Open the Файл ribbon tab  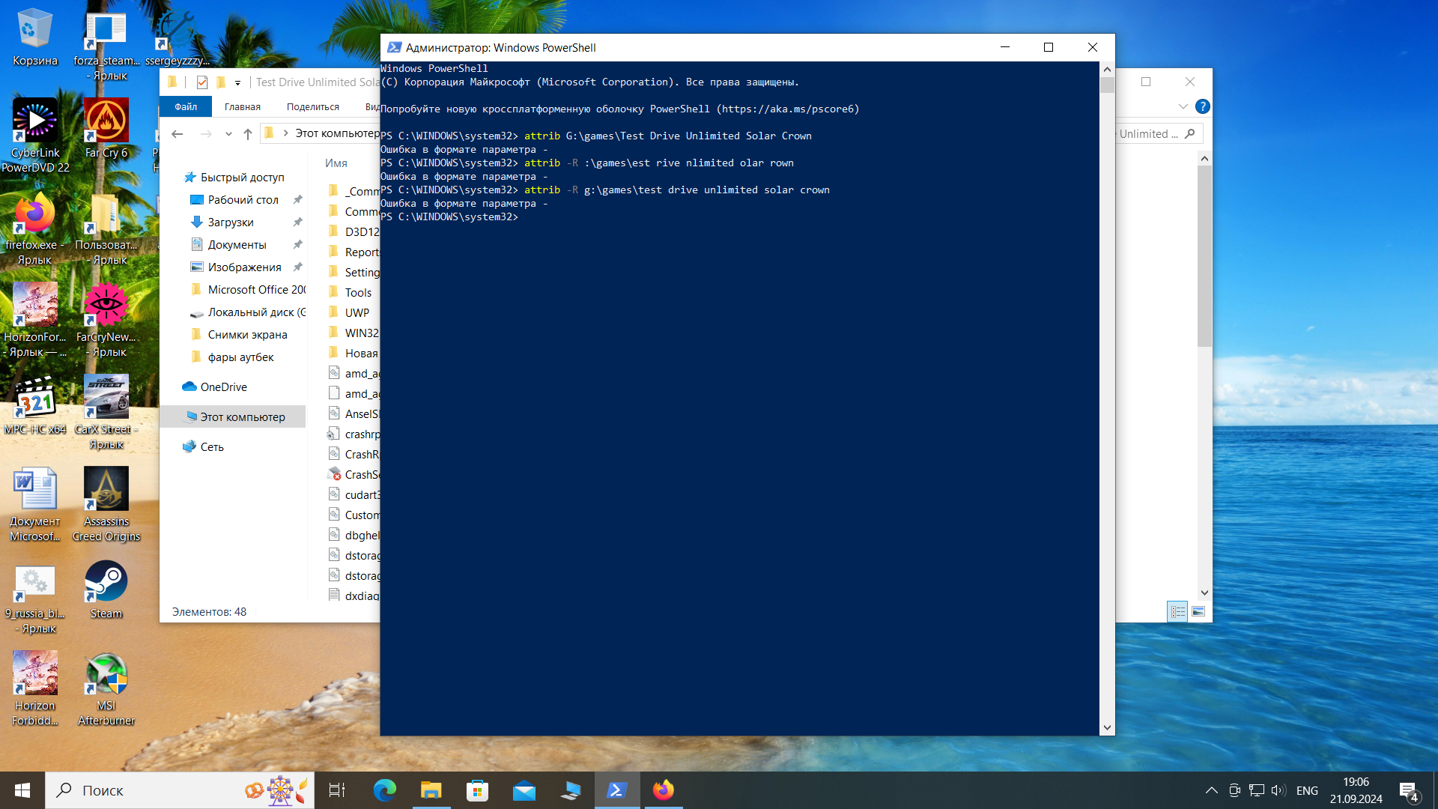click(186, 107)
